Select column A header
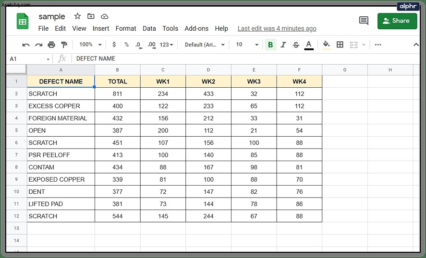 [61, 70]
